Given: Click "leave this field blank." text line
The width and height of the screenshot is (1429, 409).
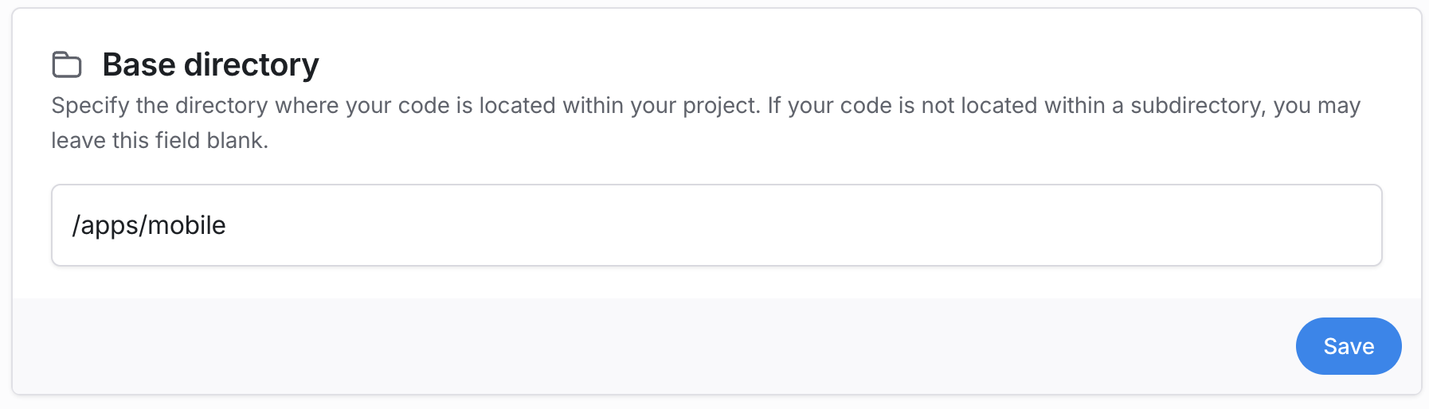Looking at the screenshot, I should tap(159, 141).
